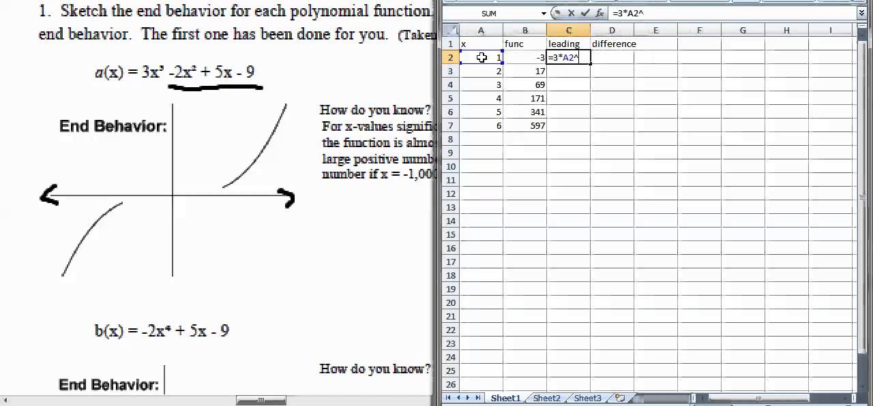The width and height of the screenshot is (873, 406).
Task: Click the Insert Worksheet icon after Sheet3
Action: coord(619,398)
